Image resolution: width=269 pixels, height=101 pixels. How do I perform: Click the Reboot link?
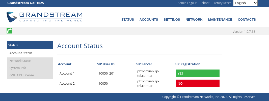coord(204,3)
